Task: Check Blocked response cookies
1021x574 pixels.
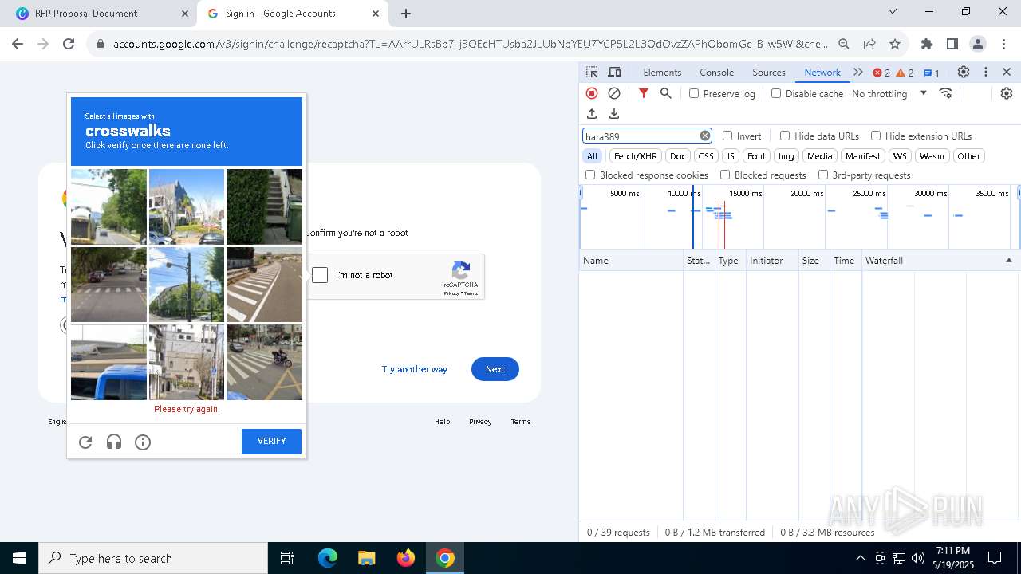Action: tap(590, 175)
